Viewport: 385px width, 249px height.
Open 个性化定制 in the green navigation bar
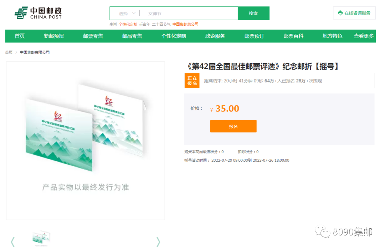coord(174,36)
